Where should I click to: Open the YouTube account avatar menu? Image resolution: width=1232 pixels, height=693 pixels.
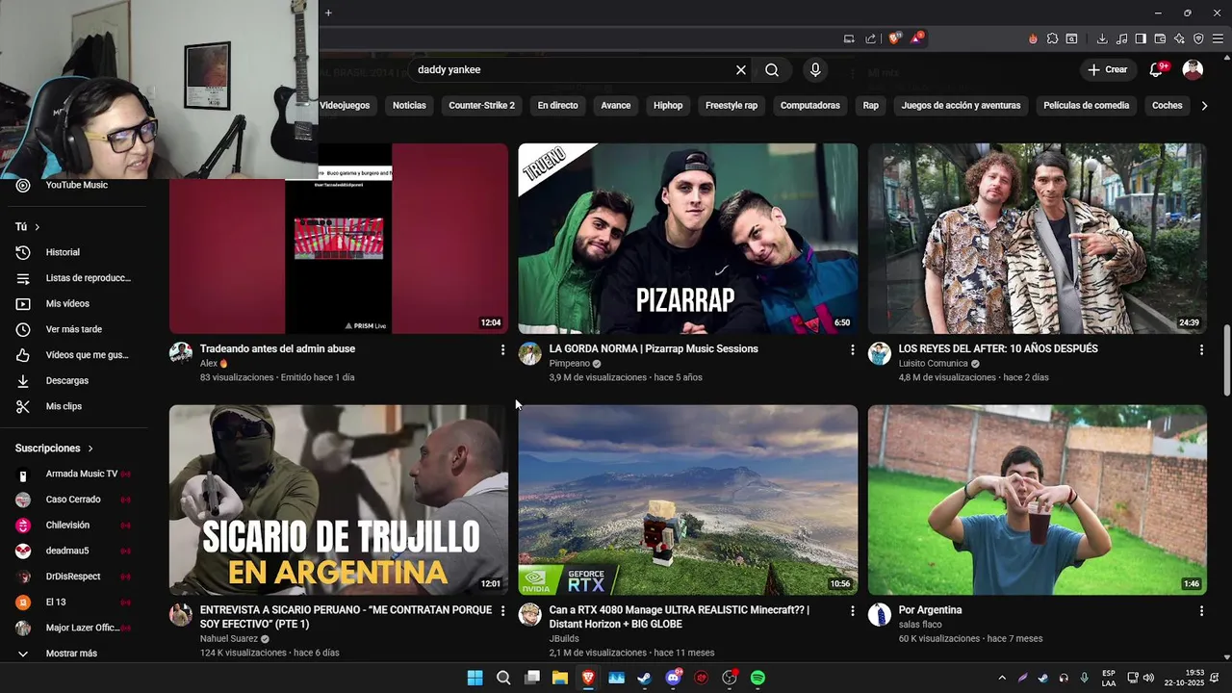click(1193, 69)
